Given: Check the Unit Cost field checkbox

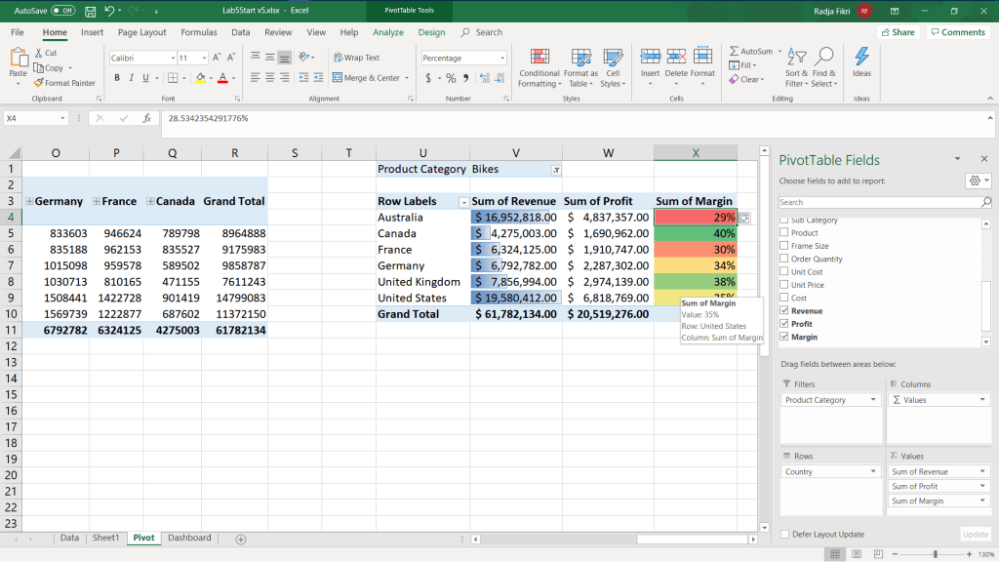Looking at the screenshot, I should [x=785, y=272].
